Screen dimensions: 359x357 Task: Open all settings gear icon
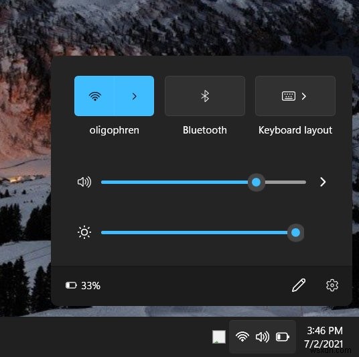pos(332,285)
